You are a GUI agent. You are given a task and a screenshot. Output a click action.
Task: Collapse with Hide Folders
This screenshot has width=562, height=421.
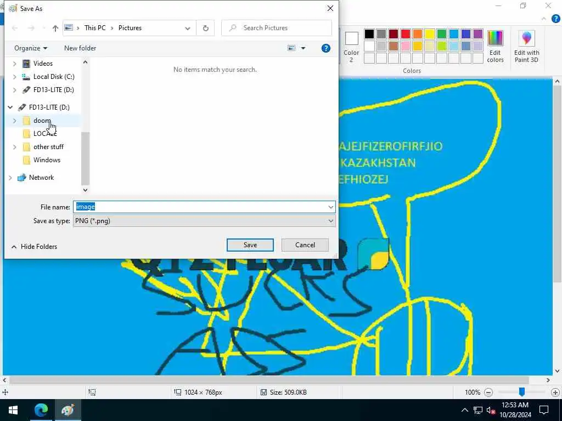35,247
